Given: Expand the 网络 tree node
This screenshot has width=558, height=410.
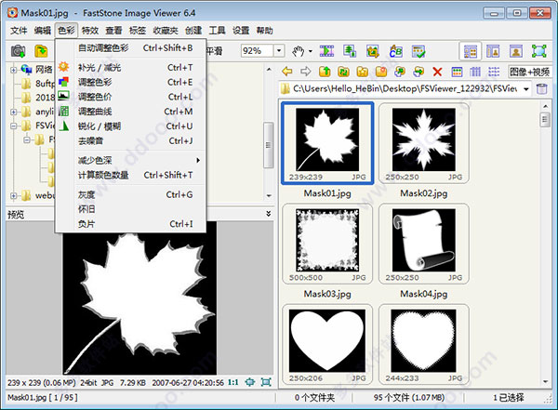Looking at the screenshot, I should point(14,70).
